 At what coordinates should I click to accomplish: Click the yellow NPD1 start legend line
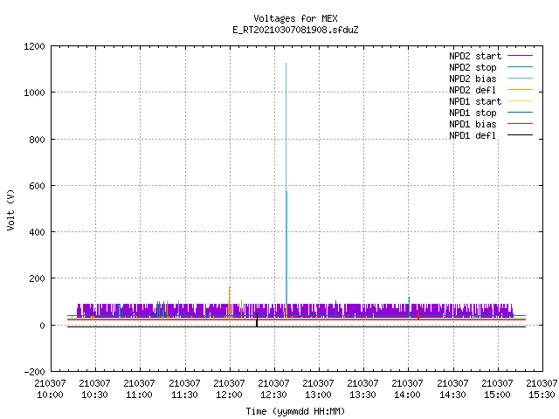coord(520,101)
